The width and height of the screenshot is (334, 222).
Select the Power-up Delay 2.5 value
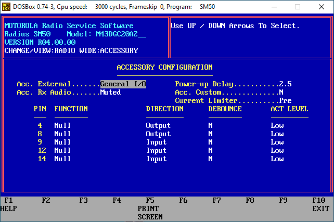pos(285,84)
